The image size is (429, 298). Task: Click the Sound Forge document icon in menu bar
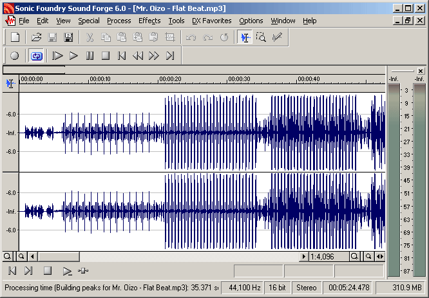pyautogui.click(x=10, y=21)
